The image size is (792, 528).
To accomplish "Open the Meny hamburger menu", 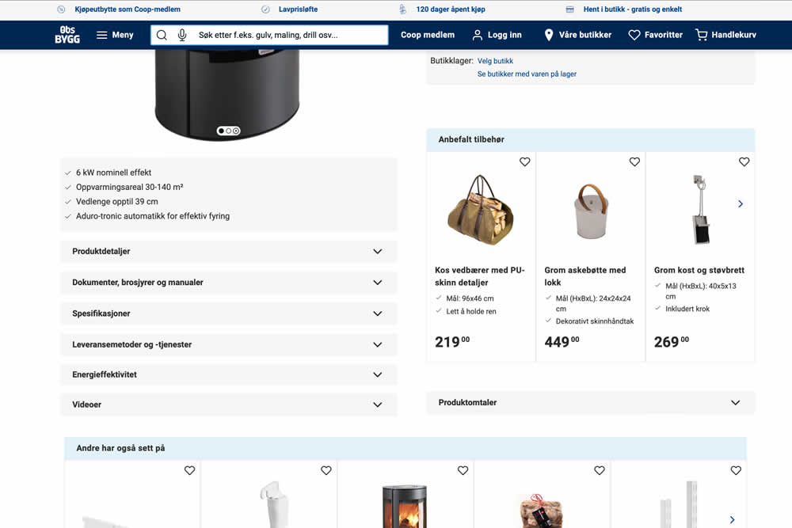I will point(115,35).
